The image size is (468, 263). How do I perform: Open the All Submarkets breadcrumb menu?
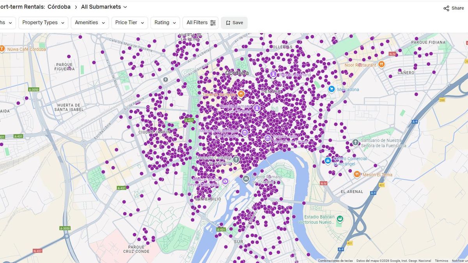(x=102, y=7)
